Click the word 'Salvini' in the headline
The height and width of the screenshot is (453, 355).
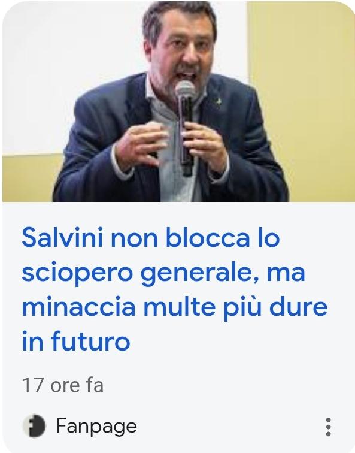click(x=62, y=238)
